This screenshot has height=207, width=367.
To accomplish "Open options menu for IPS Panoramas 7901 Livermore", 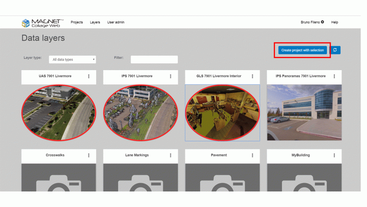I will [x=334, y=76].
